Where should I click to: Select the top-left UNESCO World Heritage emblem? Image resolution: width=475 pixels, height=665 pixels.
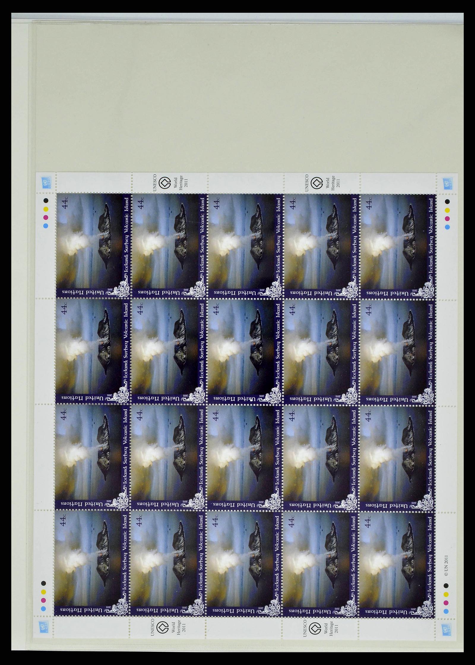[x=162, y=181]
